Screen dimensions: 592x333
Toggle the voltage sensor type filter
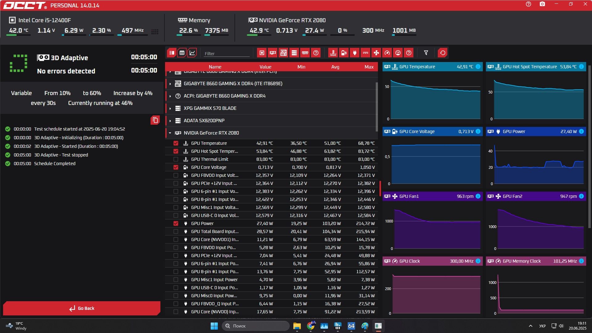(x=344, y=53)
